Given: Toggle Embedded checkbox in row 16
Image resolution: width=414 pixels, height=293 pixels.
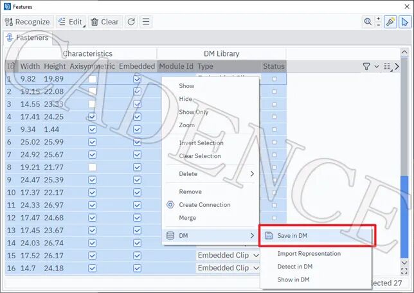Looking at the screenshot, I should pyautogui.click(x=137, y=268).
